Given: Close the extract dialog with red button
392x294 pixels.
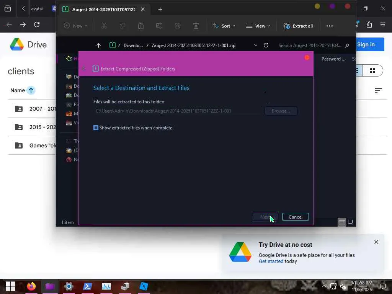Looking at the screenshot, I should point(307,57).
